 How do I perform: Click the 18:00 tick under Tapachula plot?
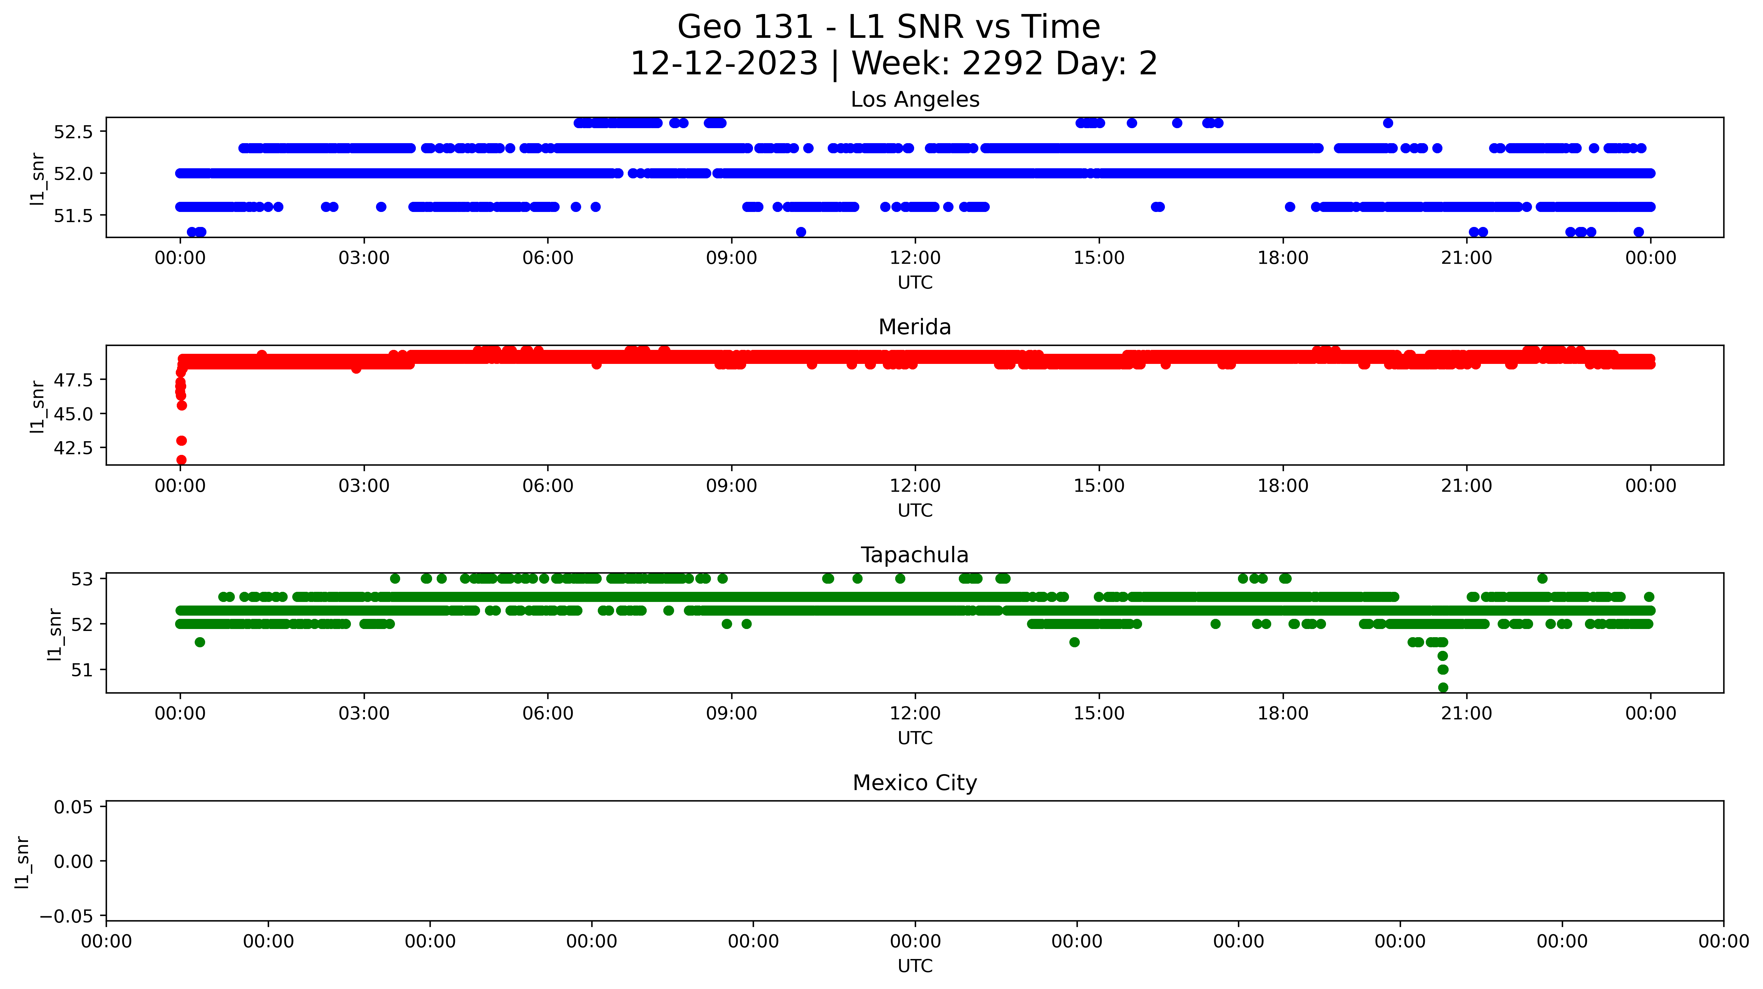pos(1283,713)
